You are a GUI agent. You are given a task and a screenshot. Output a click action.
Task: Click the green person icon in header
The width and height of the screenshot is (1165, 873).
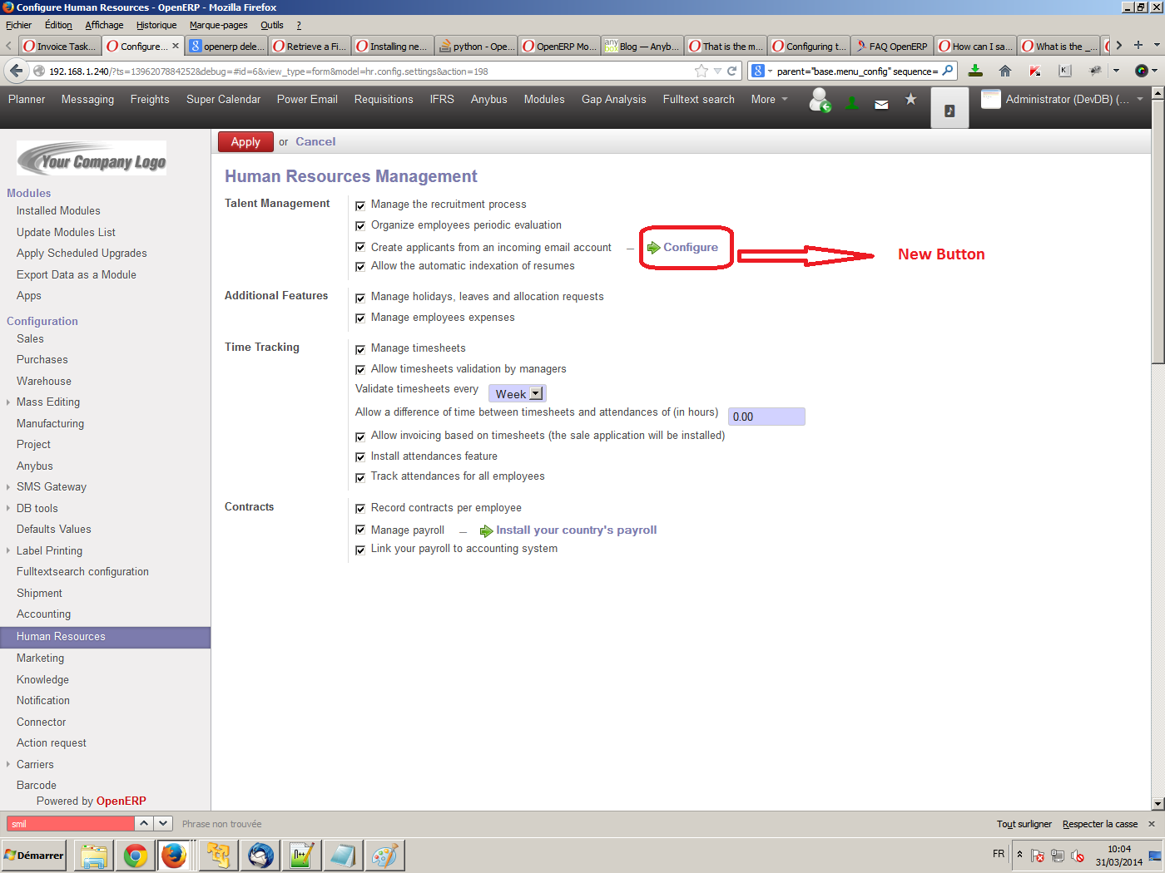(x=852, y=103)
